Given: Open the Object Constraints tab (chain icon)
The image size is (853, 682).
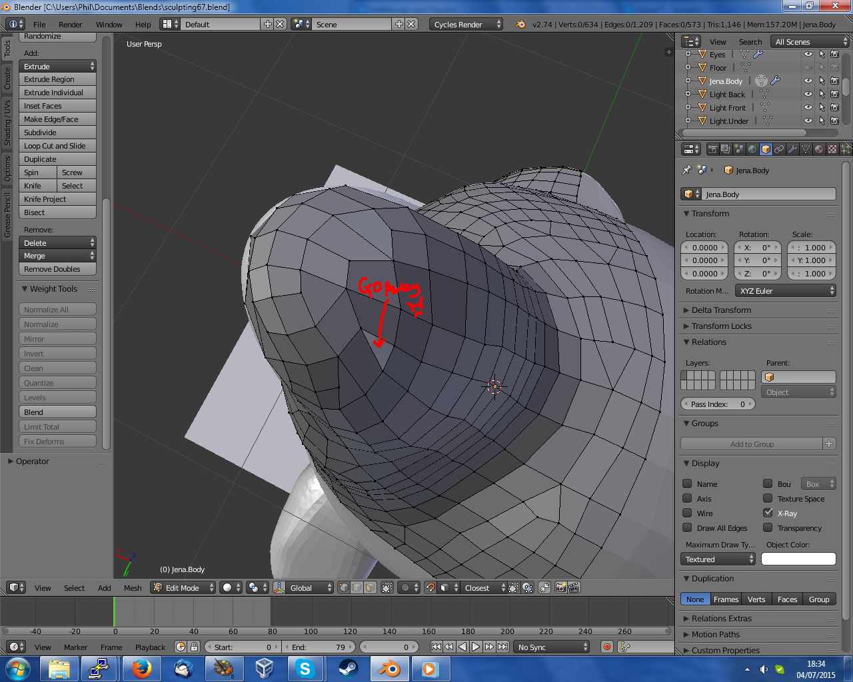Looking at the screenshot, I should [x=779, y=149].
